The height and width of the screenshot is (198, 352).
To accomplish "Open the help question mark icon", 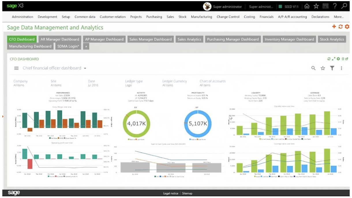I will pyautogui.click(x=335, y=6).
